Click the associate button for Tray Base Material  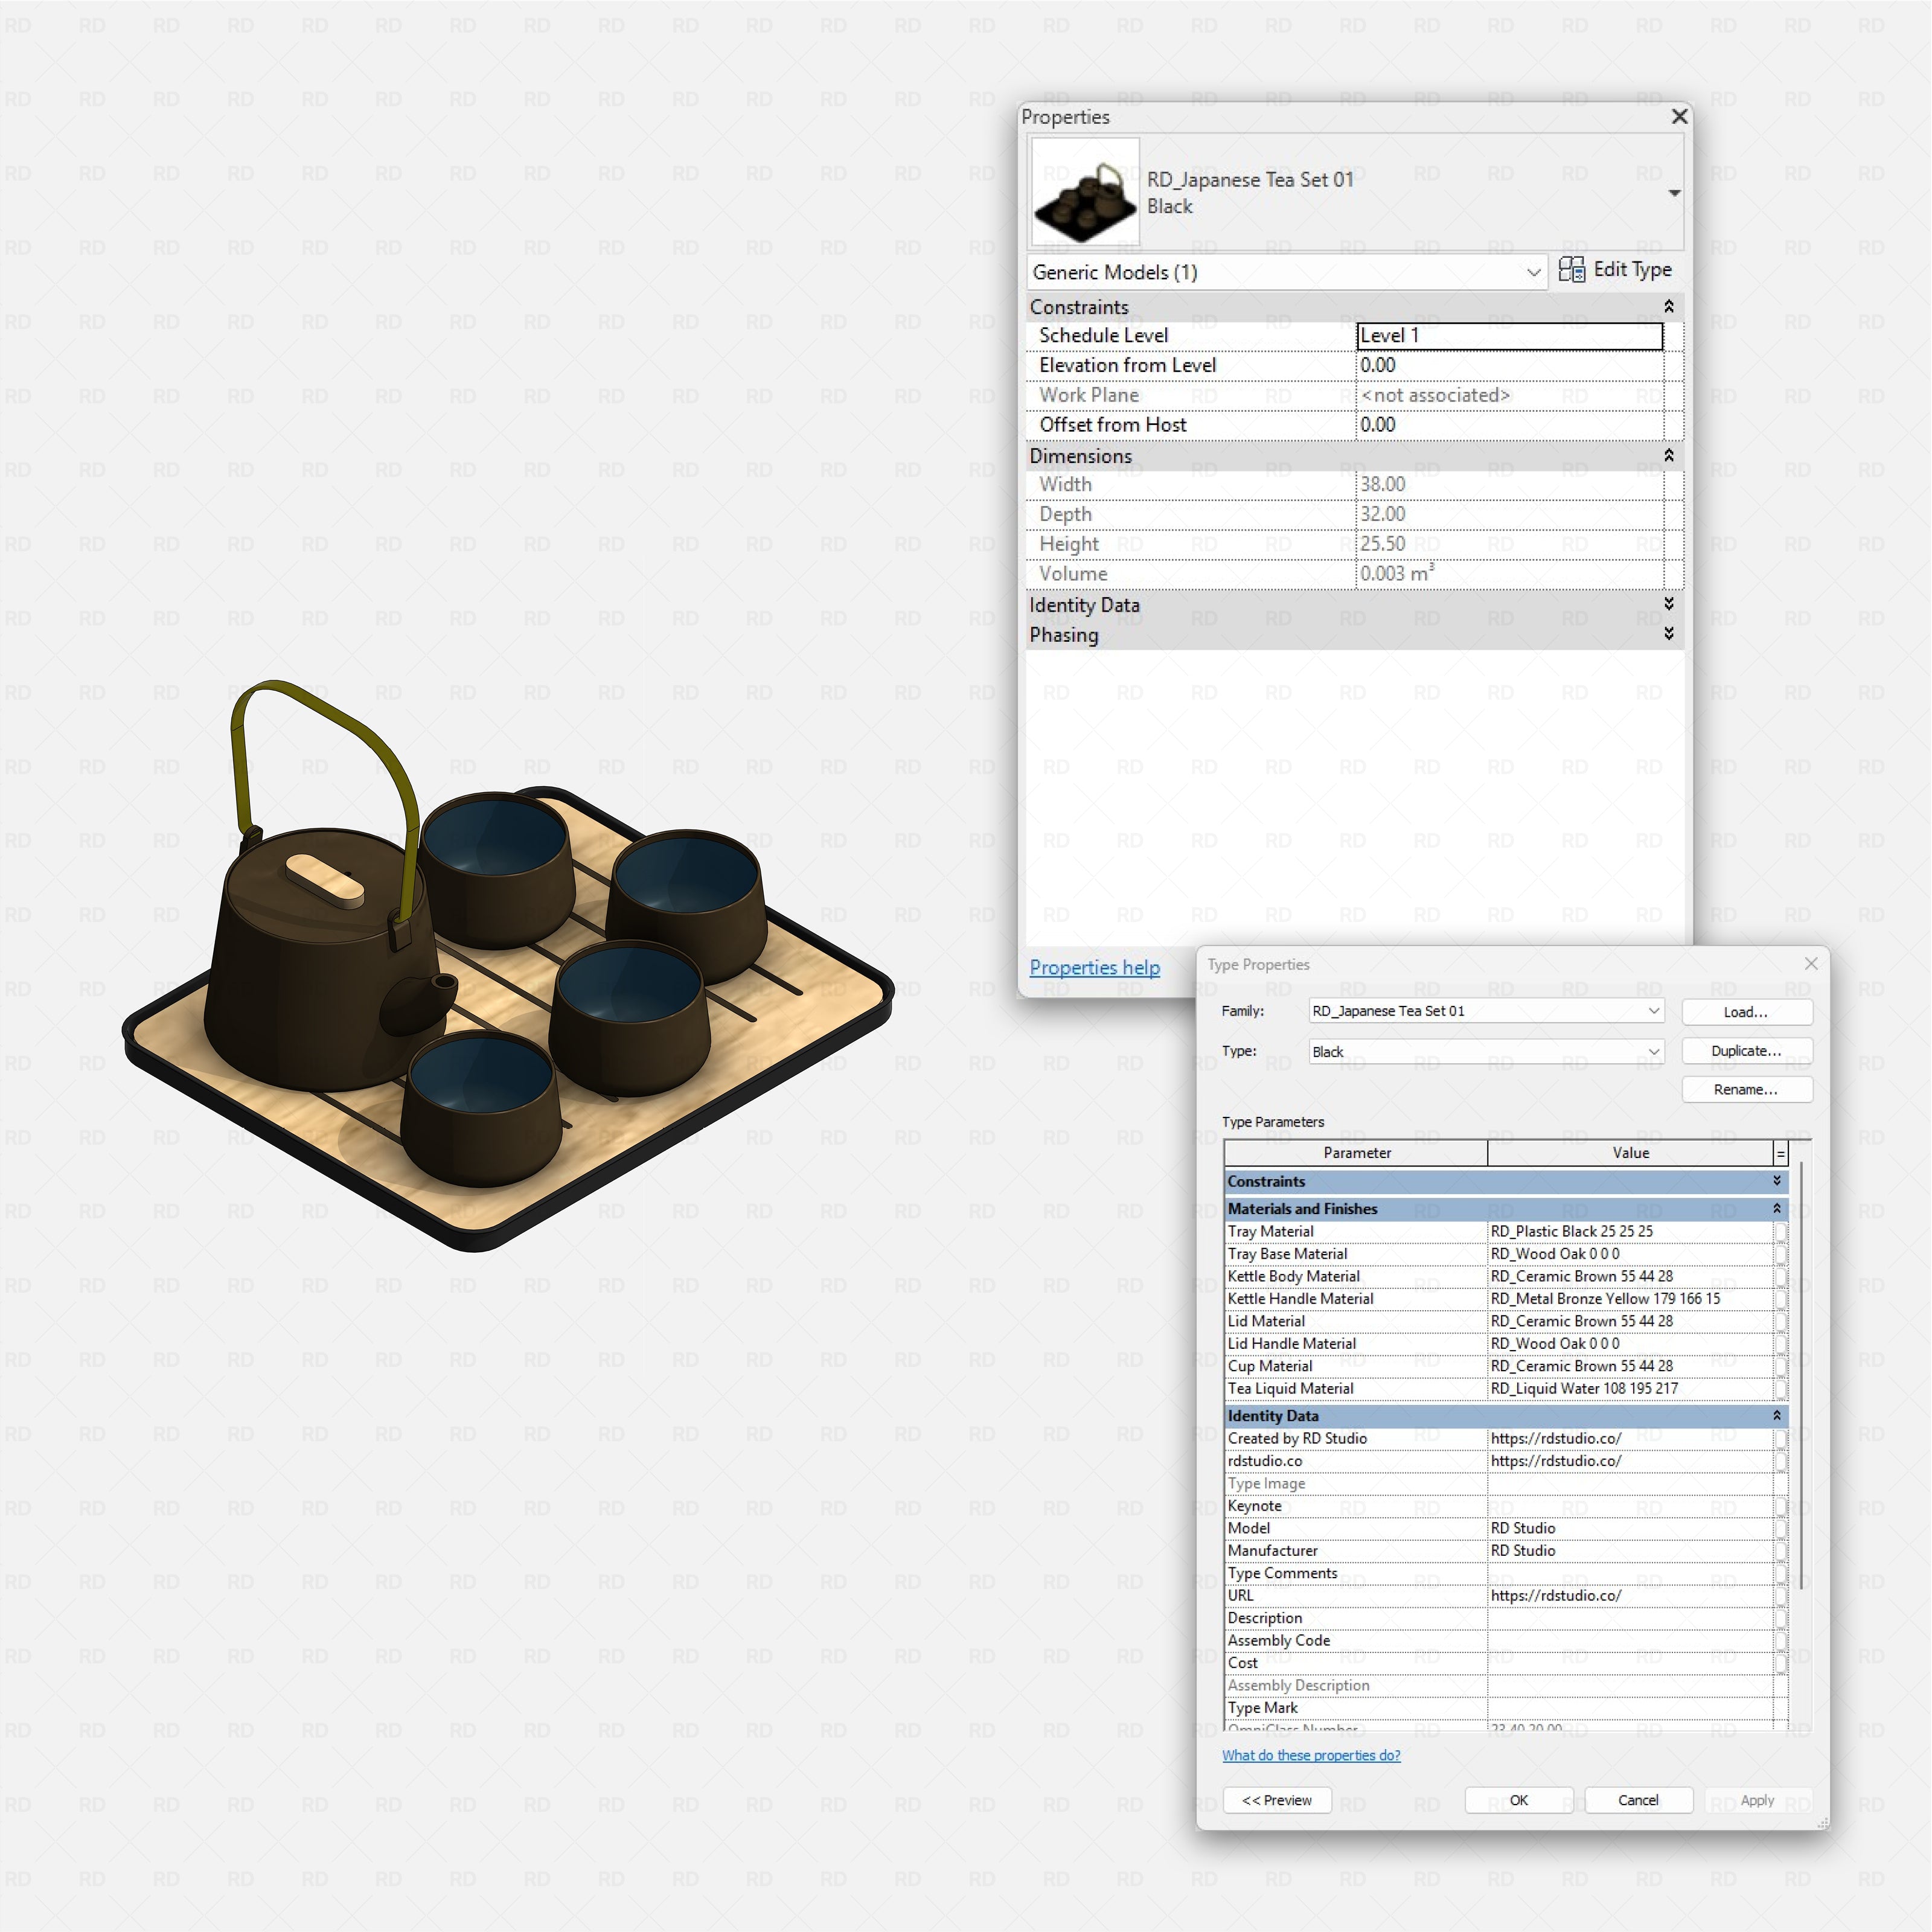[1780, 1254]
